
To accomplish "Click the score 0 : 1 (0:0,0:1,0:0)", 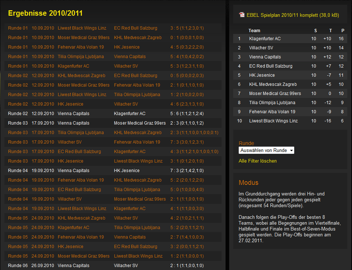I will (187, 38).
